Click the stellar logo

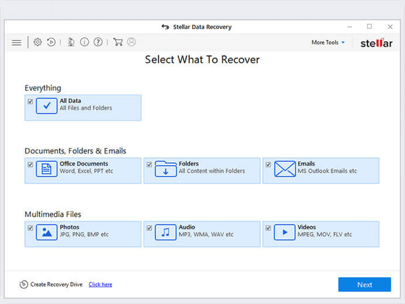[x=377, y=43]
